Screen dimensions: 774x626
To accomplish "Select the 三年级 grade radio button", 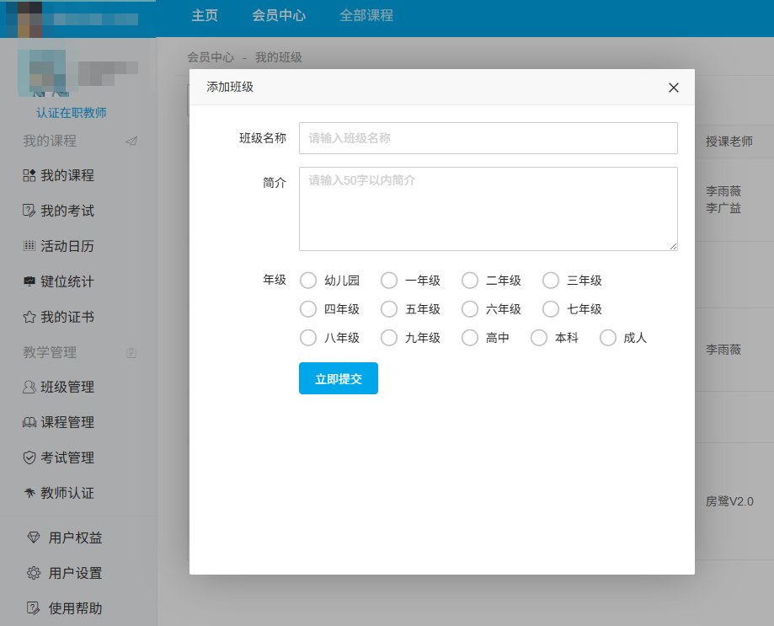I will pyautogui.click(x=551, y=281).
